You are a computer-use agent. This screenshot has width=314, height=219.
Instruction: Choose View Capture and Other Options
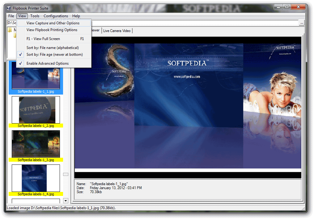pyautogui.click(x=54, y=23)
